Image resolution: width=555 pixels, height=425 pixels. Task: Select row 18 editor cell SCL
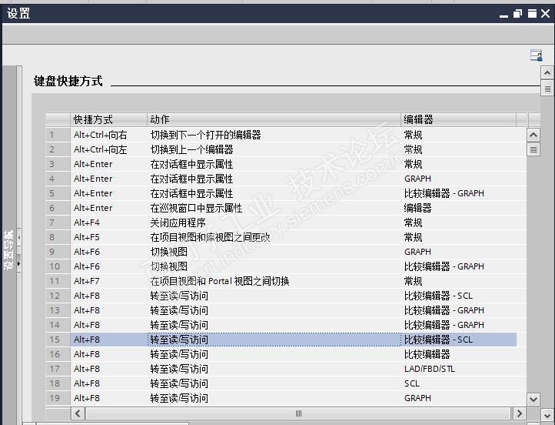coord(458,383)
